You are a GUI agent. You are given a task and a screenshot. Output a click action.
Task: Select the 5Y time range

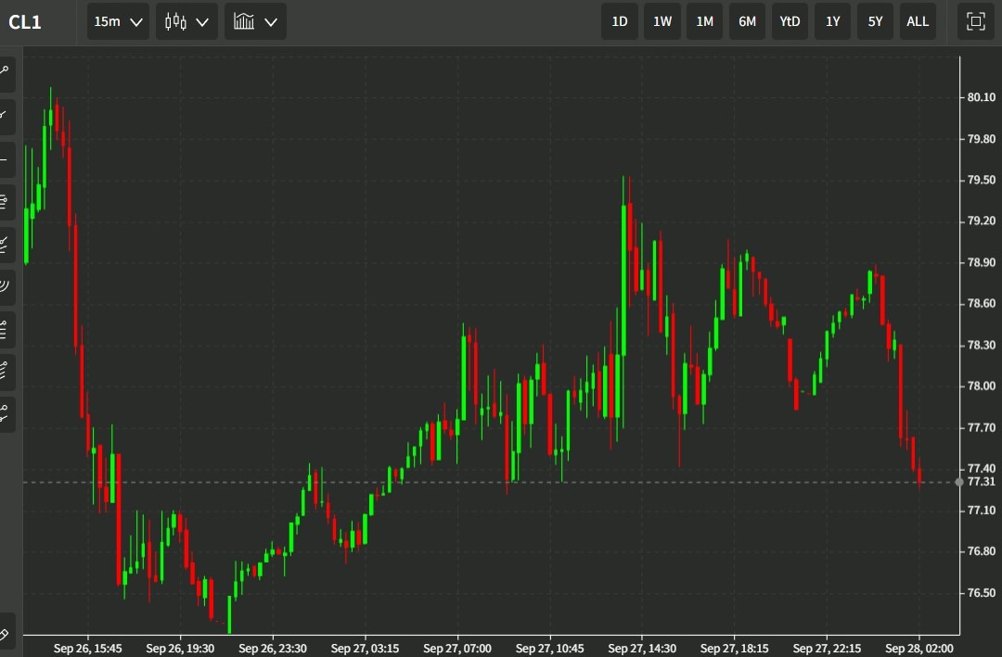tap(875, 21)
